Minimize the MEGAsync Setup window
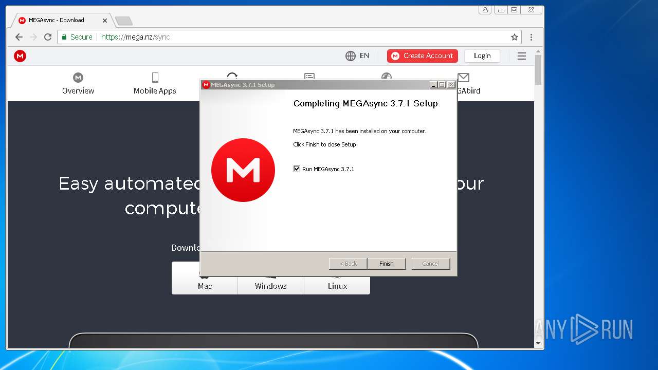 pyautogui.click(x=433, y=85)
